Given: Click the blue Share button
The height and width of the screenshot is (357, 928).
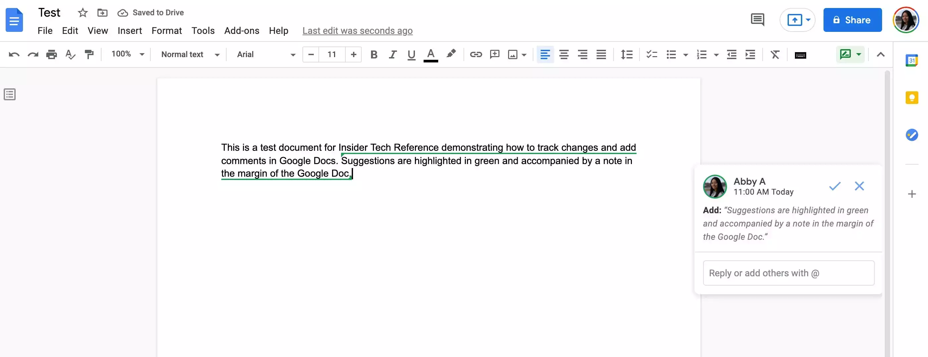Looking at the screenshot, I should [x=852, y=20].
